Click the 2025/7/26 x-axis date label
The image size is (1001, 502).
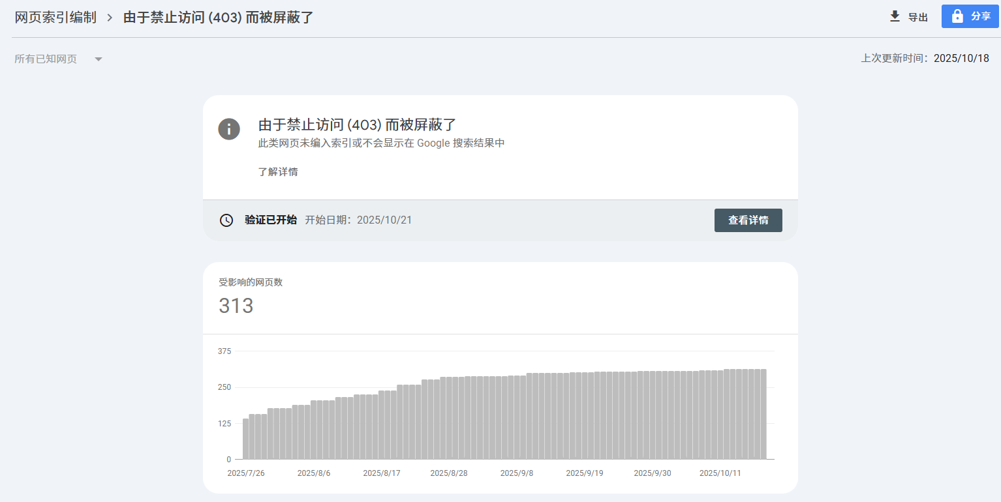(x=246, y=473)
